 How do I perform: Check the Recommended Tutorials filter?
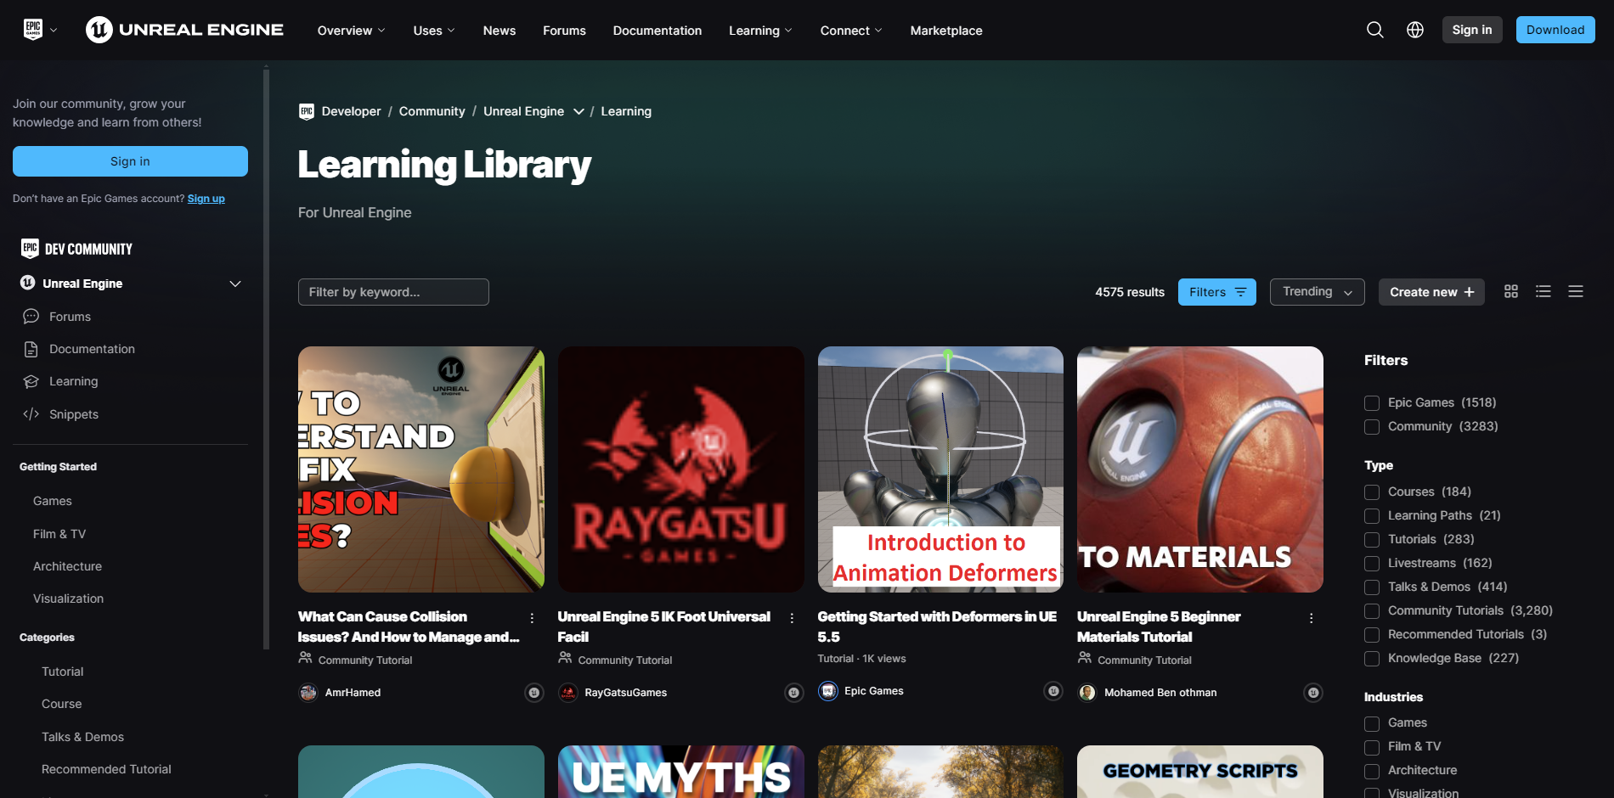1372,635
